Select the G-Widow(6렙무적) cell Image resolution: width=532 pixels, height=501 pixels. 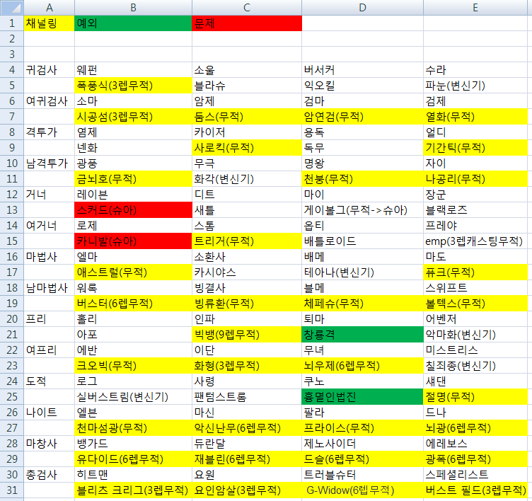[362, 490]
